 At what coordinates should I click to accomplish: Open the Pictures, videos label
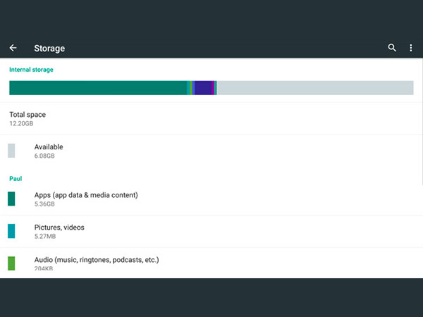point(59,228)
